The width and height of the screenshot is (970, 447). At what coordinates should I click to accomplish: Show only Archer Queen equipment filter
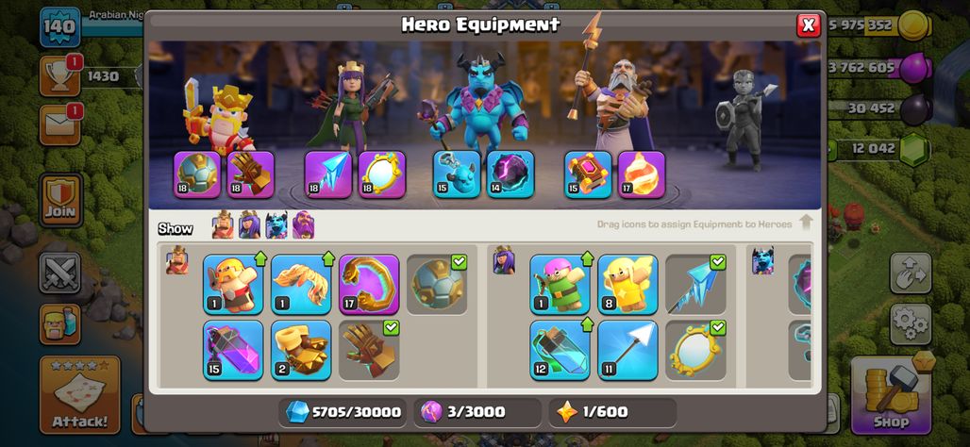click(x=249, y=225)
